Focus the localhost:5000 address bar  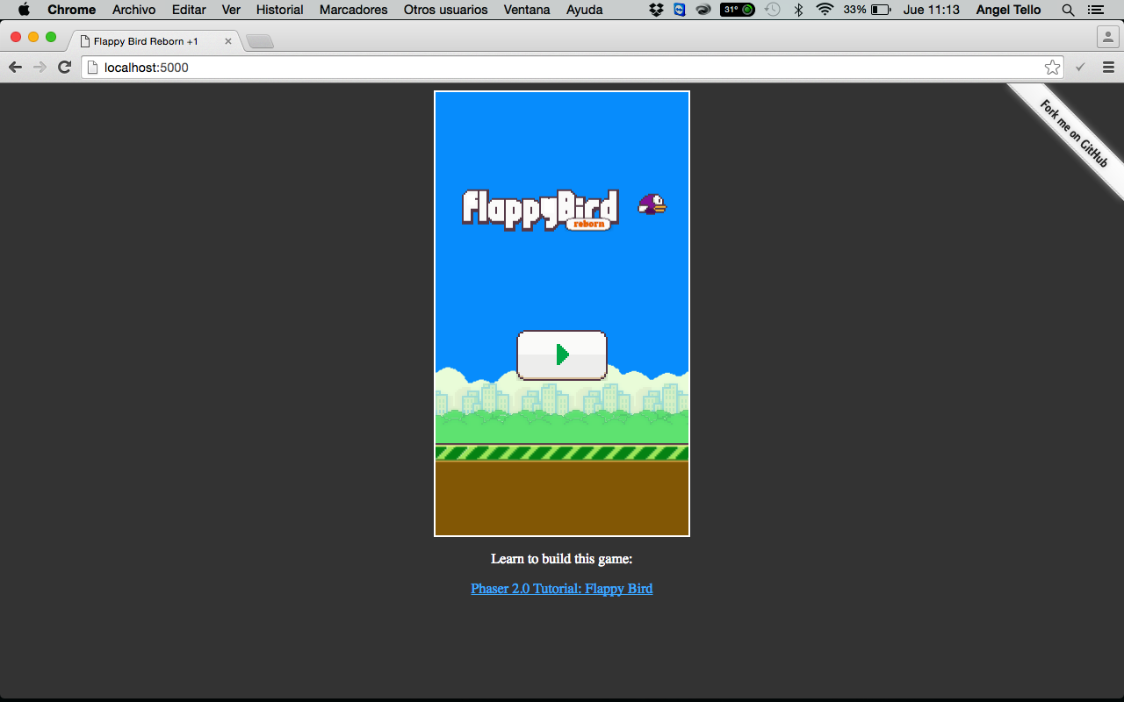[x=573, y=68]
